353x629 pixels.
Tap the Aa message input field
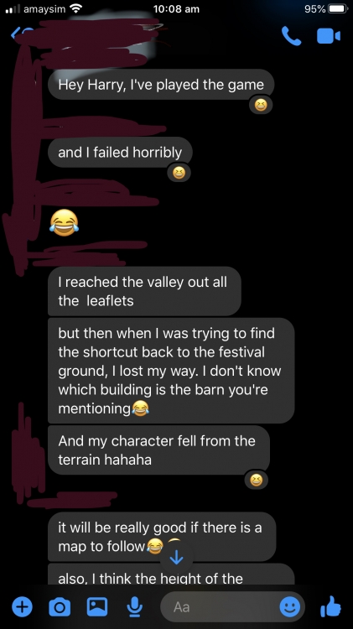[232, 607]
